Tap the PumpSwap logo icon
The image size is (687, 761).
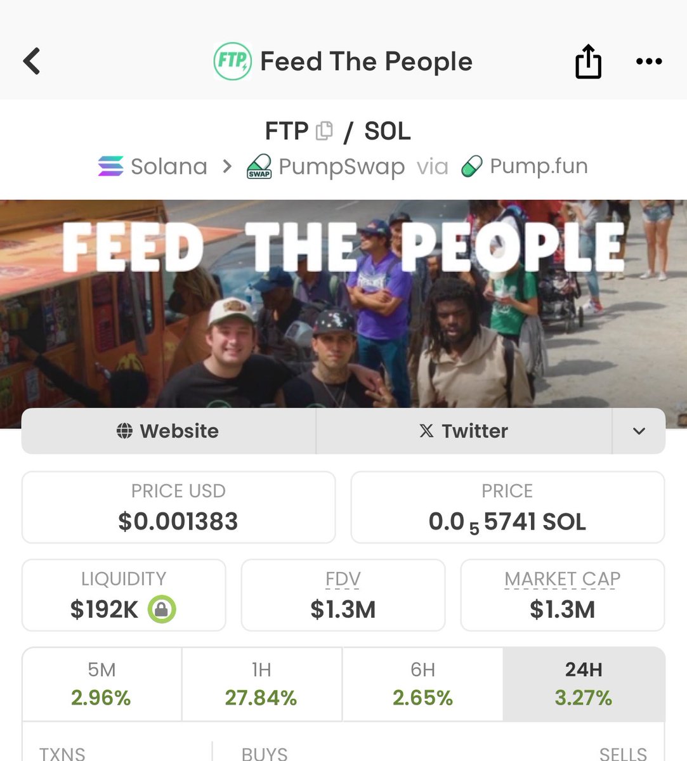pyautogui.click(x=259, y=167)
